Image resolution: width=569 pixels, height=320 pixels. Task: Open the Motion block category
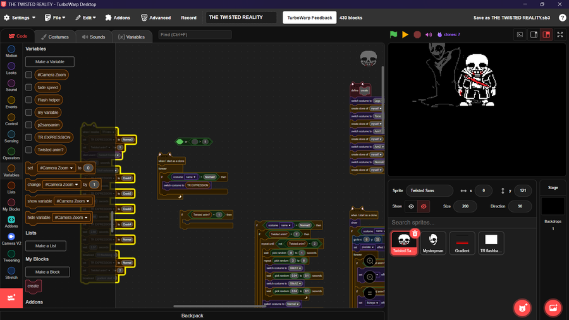coord(11,51)
